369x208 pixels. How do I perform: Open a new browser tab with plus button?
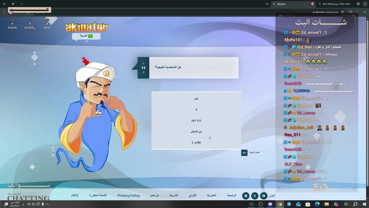[267, 4]
